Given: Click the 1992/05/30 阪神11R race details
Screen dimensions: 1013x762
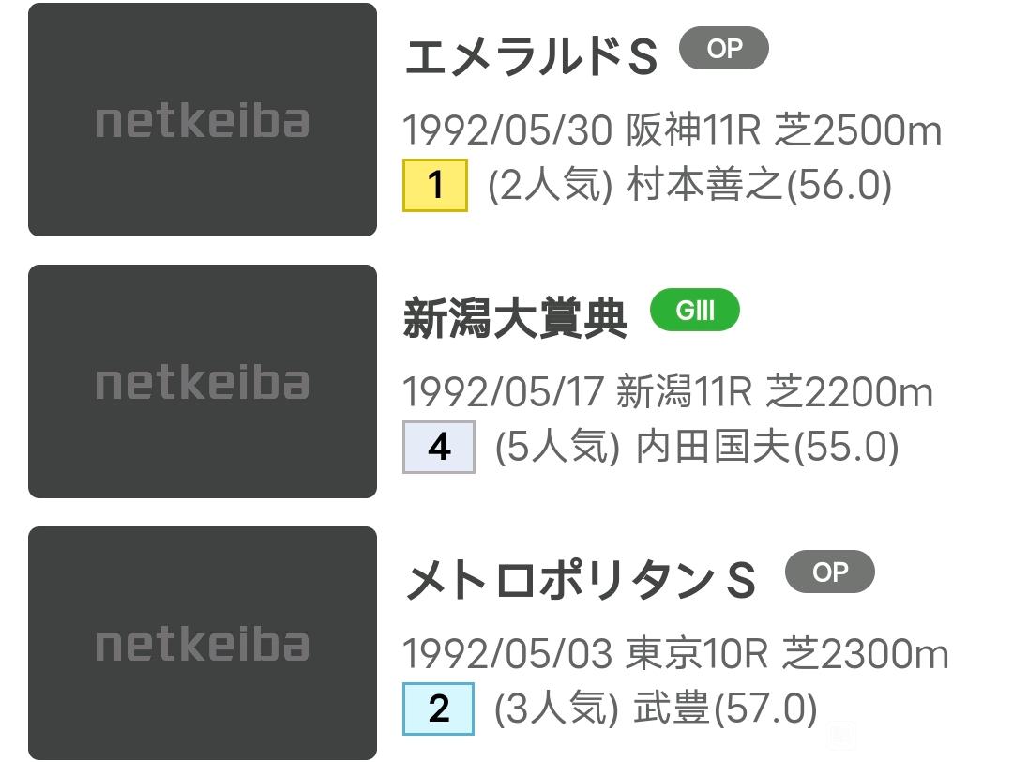Looking at the screenshot, I should click(672, 130).
